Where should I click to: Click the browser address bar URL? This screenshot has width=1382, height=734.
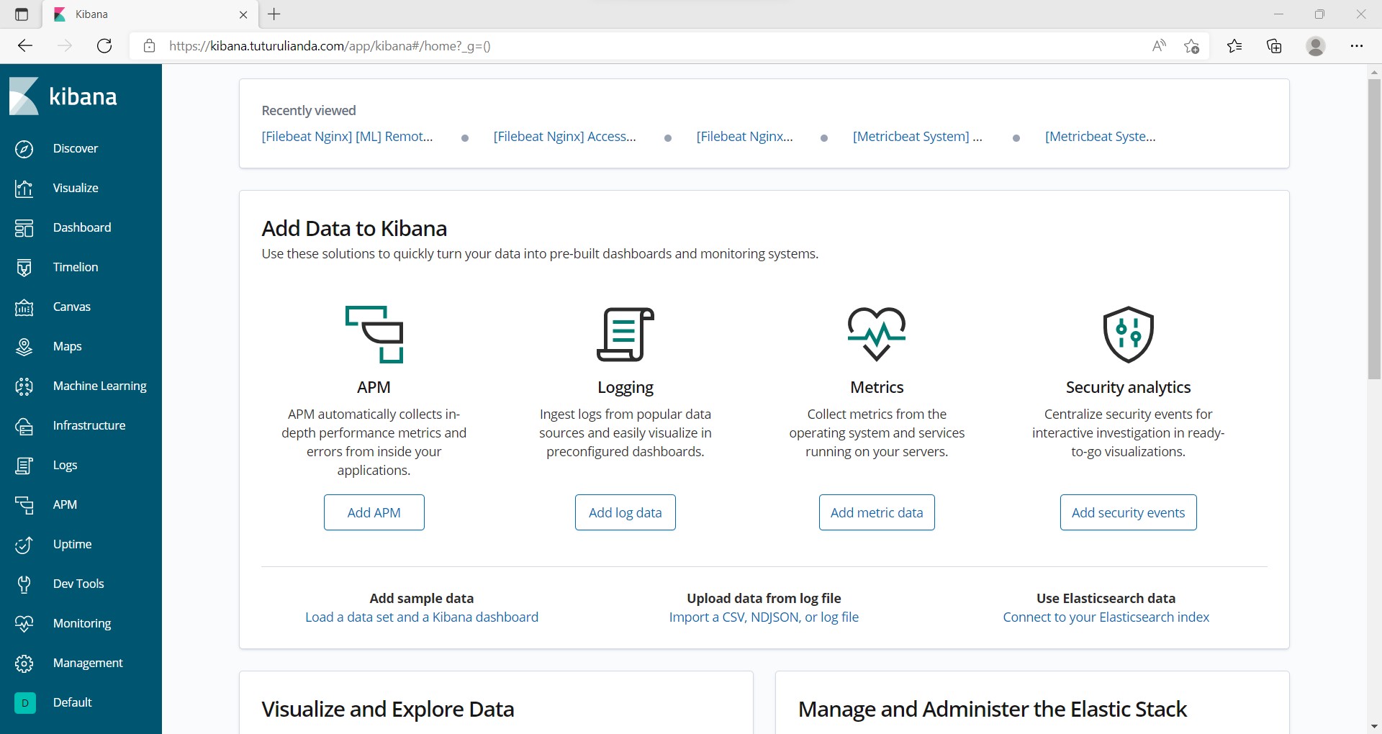[x=330, y=46]
